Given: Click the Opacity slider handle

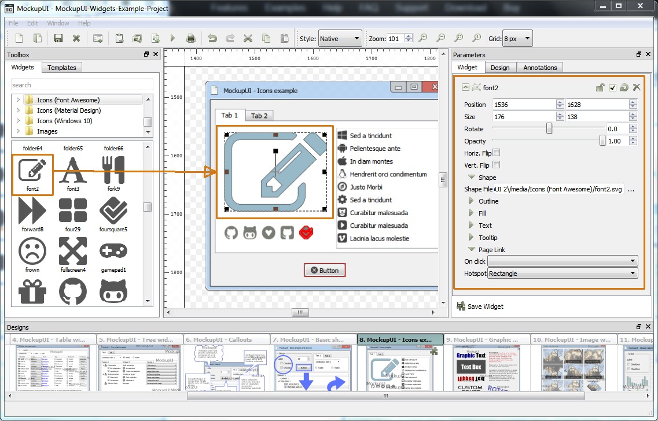Looking at the screenshot, I should (602, 141).
